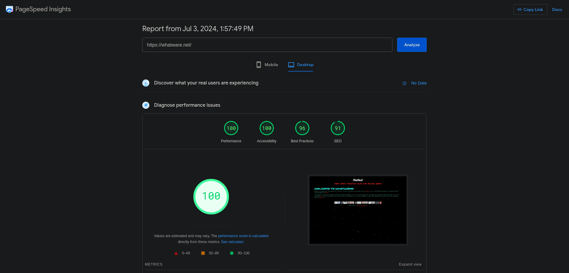Click the No Data info icon
569x273 pixels.
click(x=404, y=83)
